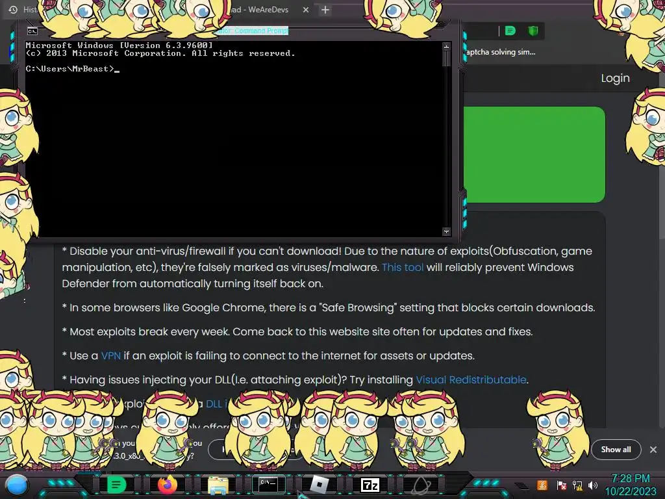This screenshot has height=499, width=665.
Task: Open Roblox from the taskbar
Action: pyautogui.click(x=320, y=485)
